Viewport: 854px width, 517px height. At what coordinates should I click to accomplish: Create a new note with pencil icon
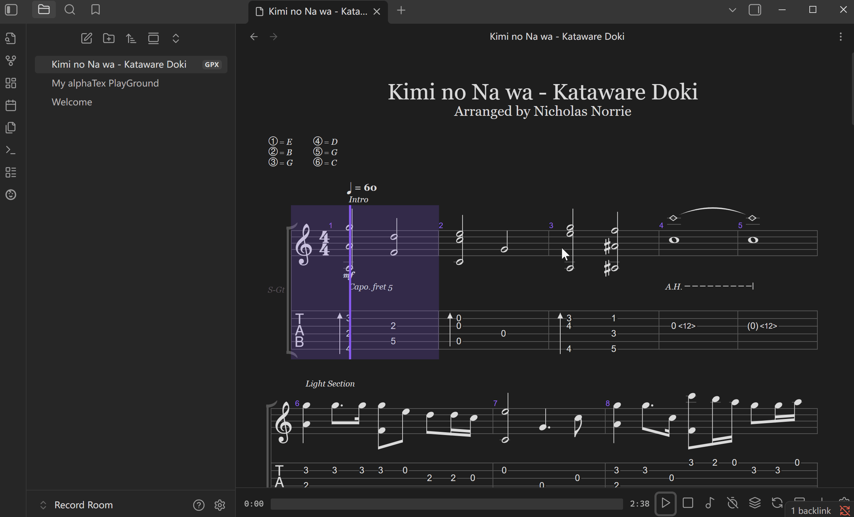coord(87,38)
